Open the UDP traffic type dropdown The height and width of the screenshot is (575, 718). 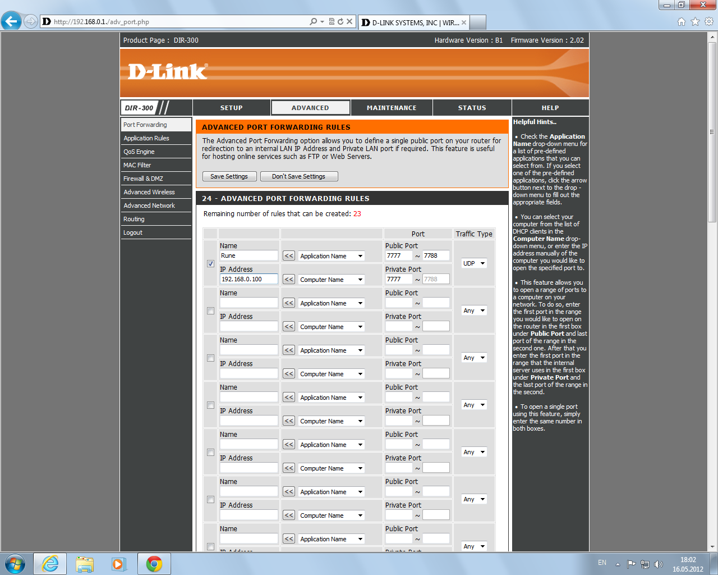474,263
